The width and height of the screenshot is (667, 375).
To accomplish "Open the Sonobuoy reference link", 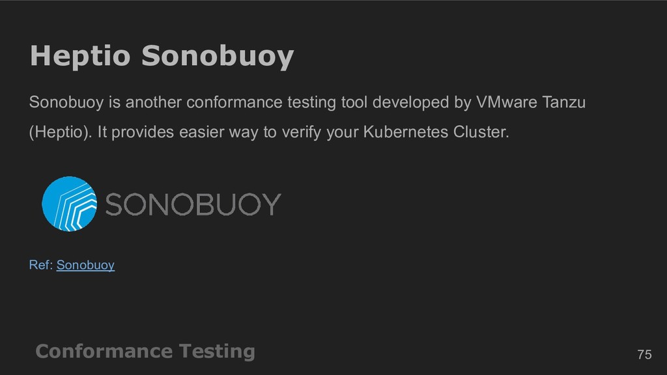I will point(85,265).
